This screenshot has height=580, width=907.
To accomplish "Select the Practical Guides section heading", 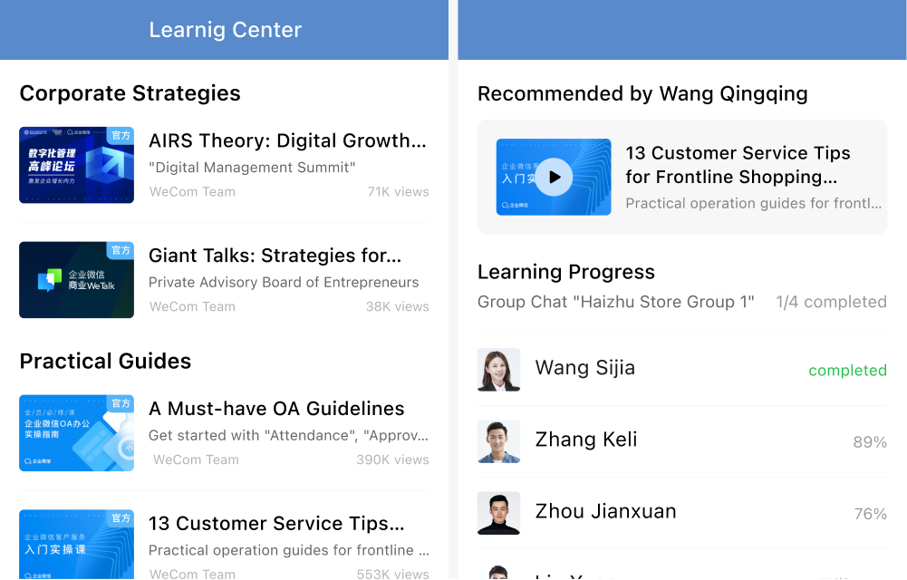I will pos(105,361).
